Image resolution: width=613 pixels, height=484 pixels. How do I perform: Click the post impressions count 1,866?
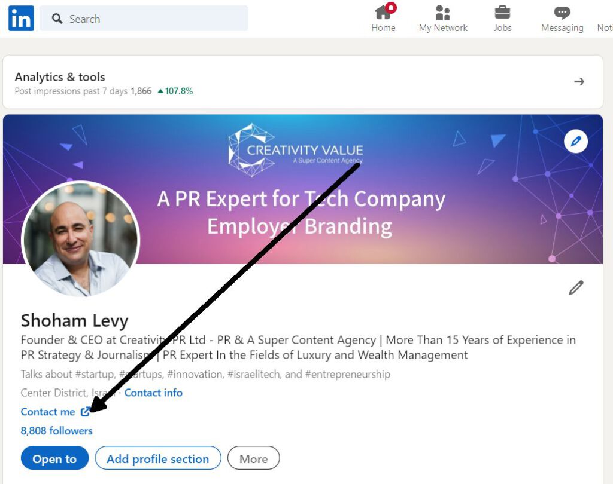pyautogui.click(x=141, y=91)
